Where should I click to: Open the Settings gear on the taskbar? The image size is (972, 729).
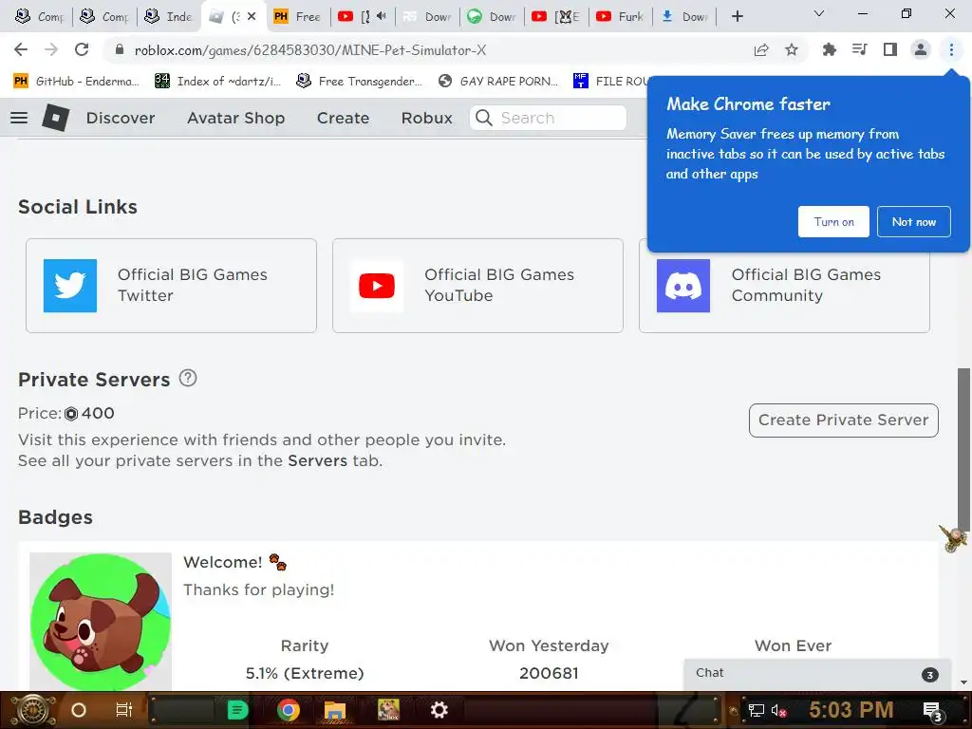coord(439,710)
